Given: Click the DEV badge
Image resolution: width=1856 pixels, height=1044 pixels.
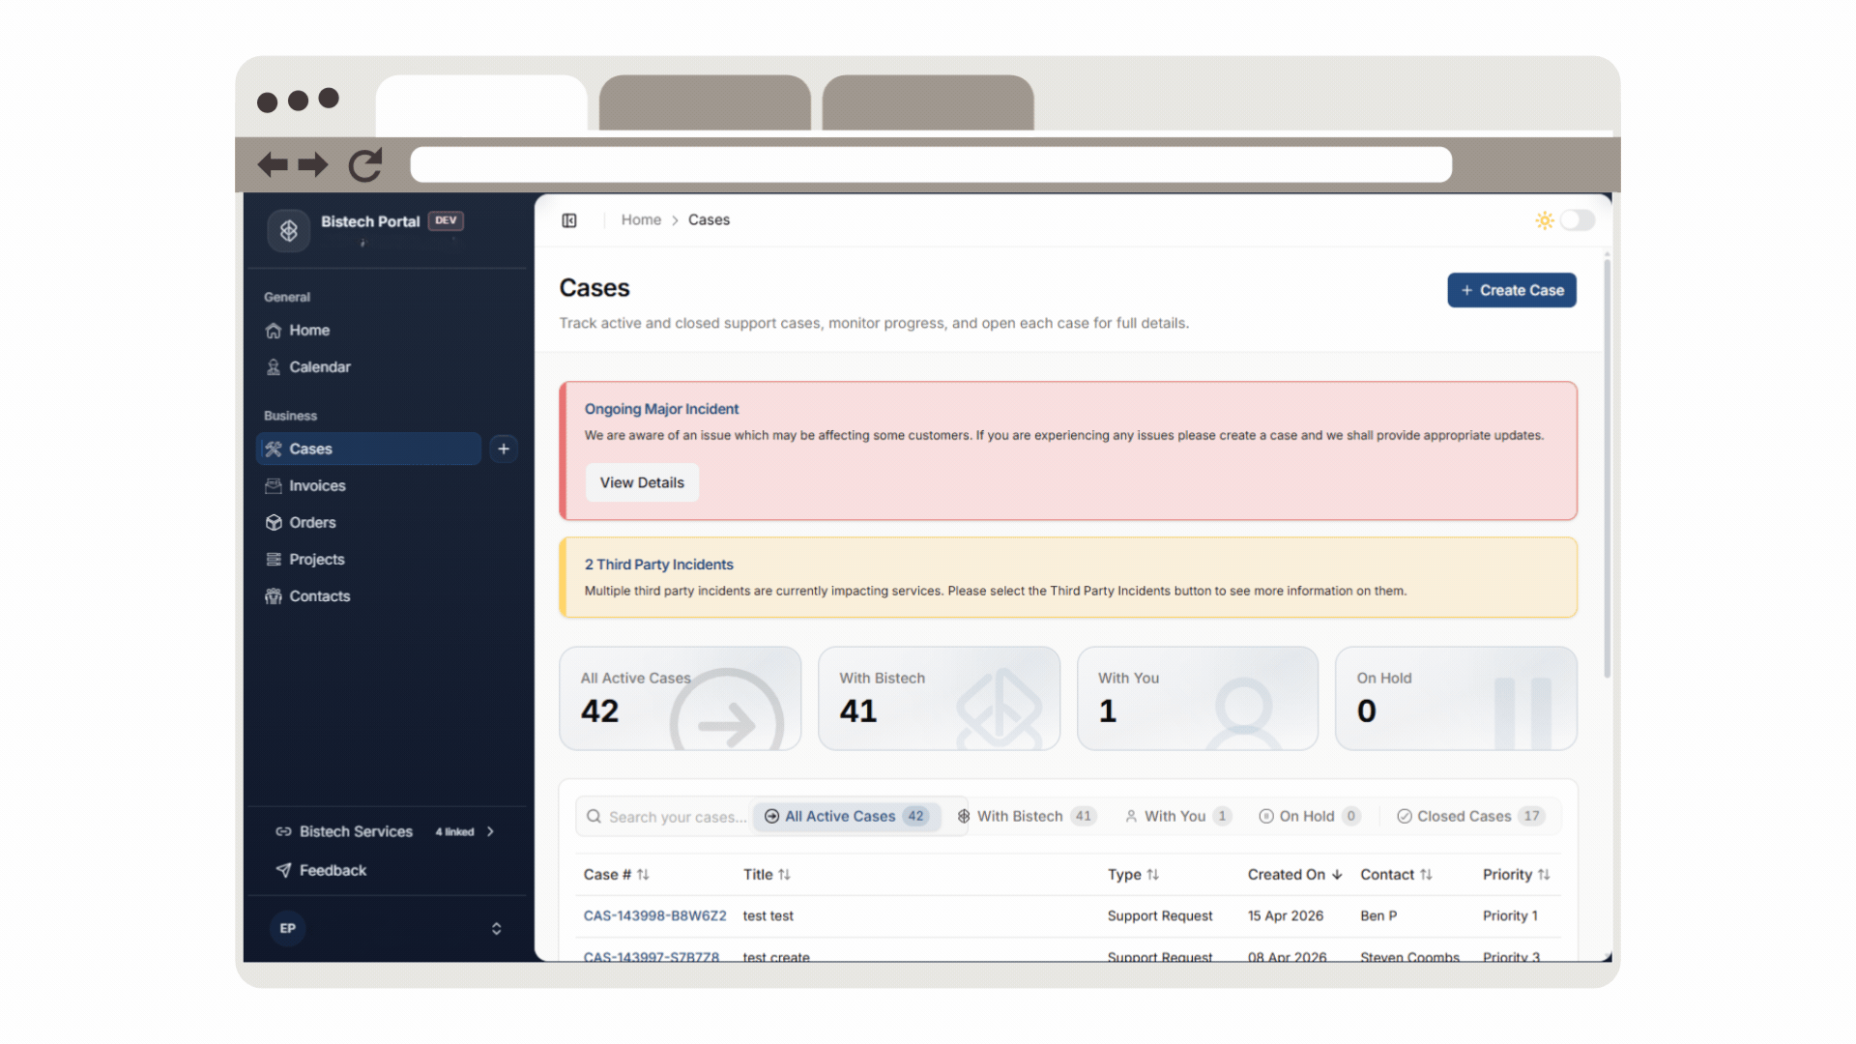Looking at the screenshot, I should [x=446, y=220].
